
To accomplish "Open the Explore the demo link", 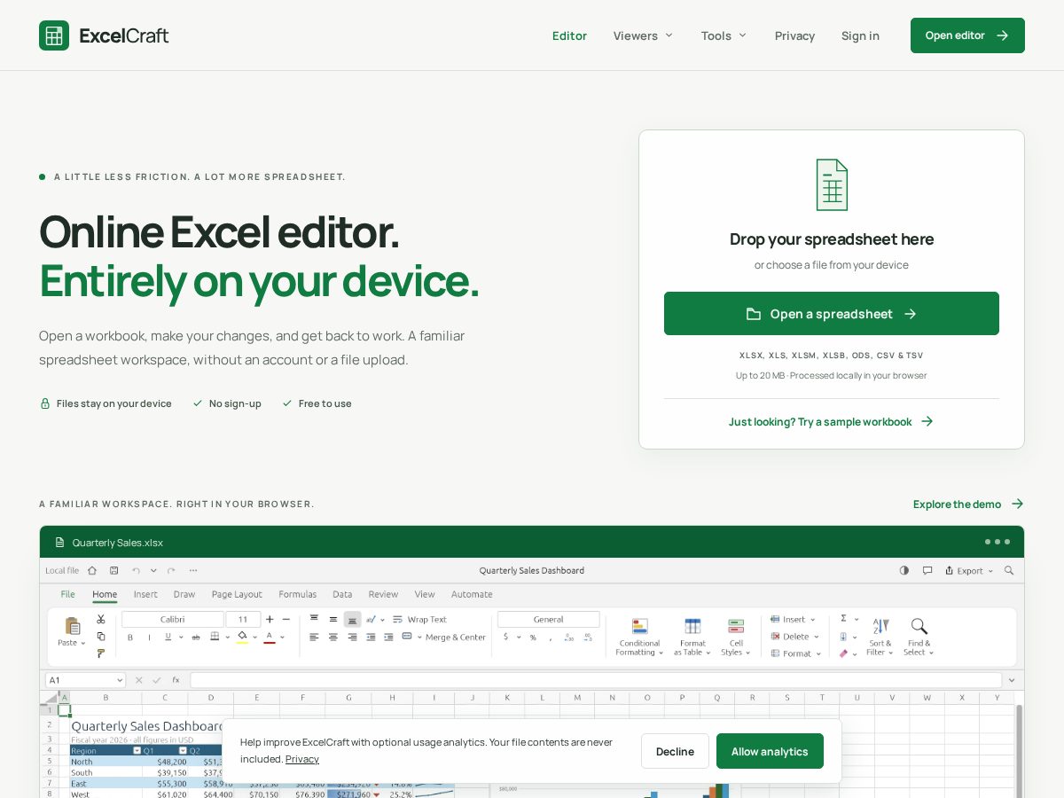I will click(968, 504).
